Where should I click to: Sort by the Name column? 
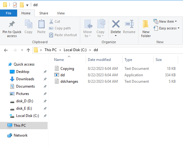tap(59, 60)
